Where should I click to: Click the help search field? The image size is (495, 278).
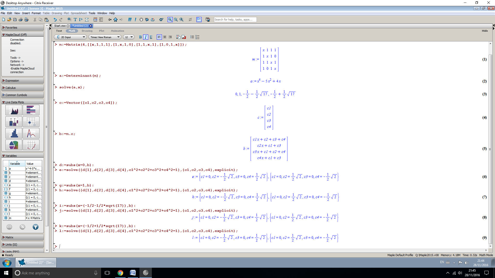(x=235, y=20)
